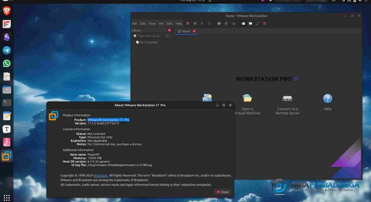
Task: Click the VMware logo in the About dialog
Action: point(54,116)
